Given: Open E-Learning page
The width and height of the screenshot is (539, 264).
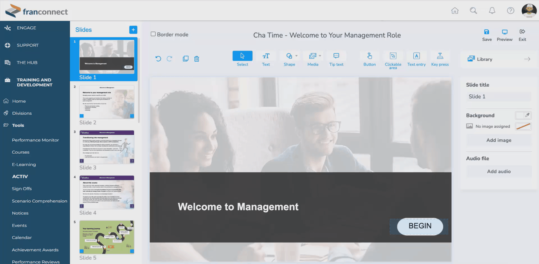Looking at the screenshot, I should (x=24, y=165).
